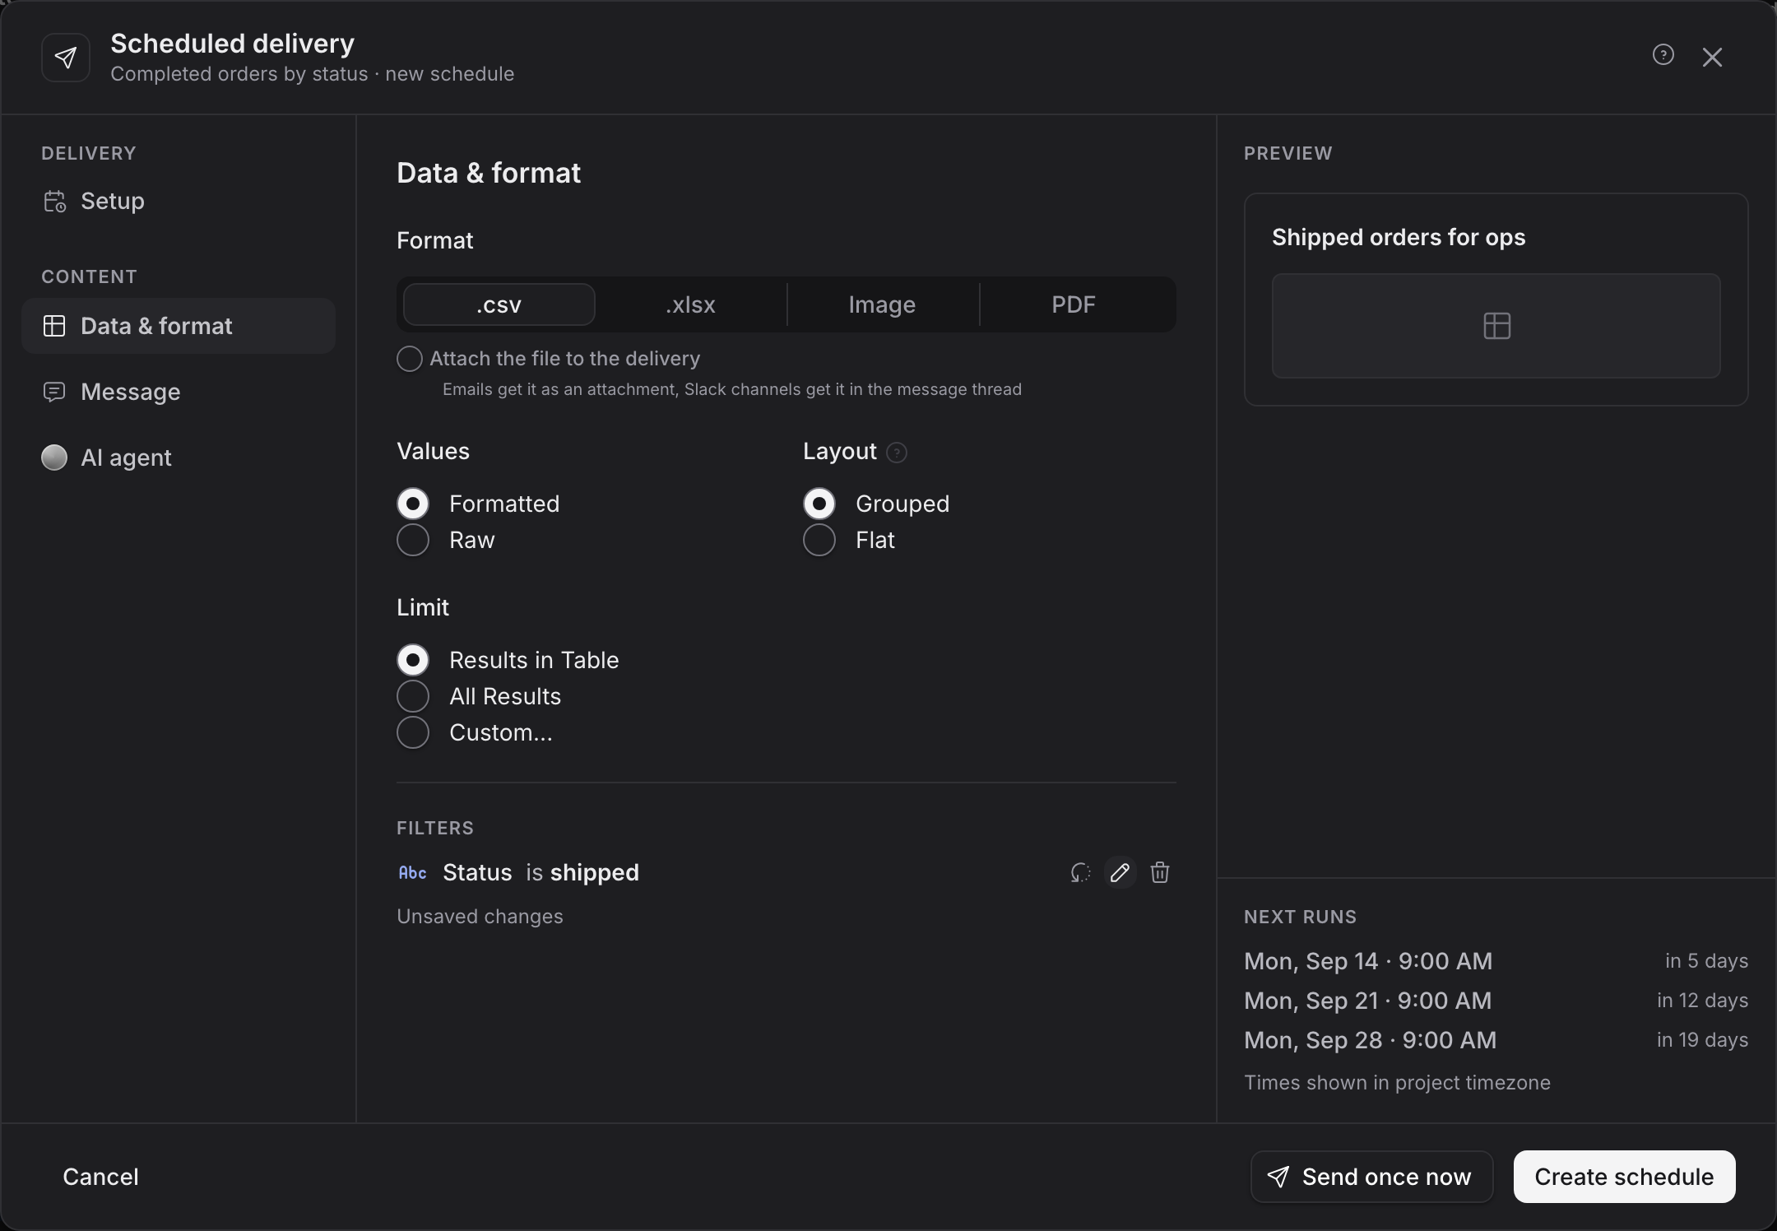Click Create schedule

[1624, 1177]
